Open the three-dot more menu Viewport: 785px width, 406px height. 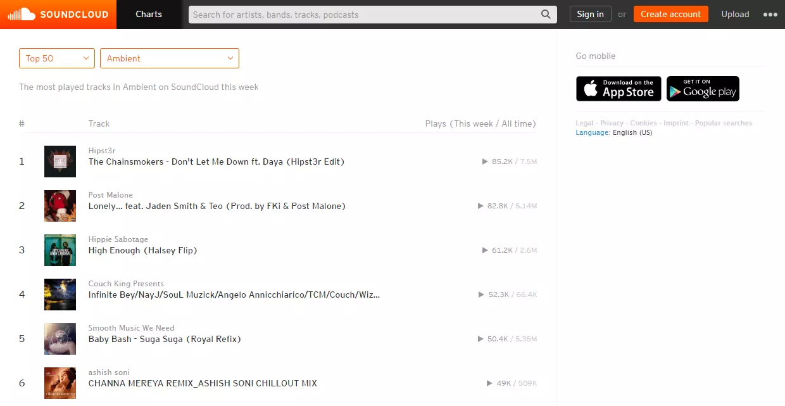click(x=770, y=15)
